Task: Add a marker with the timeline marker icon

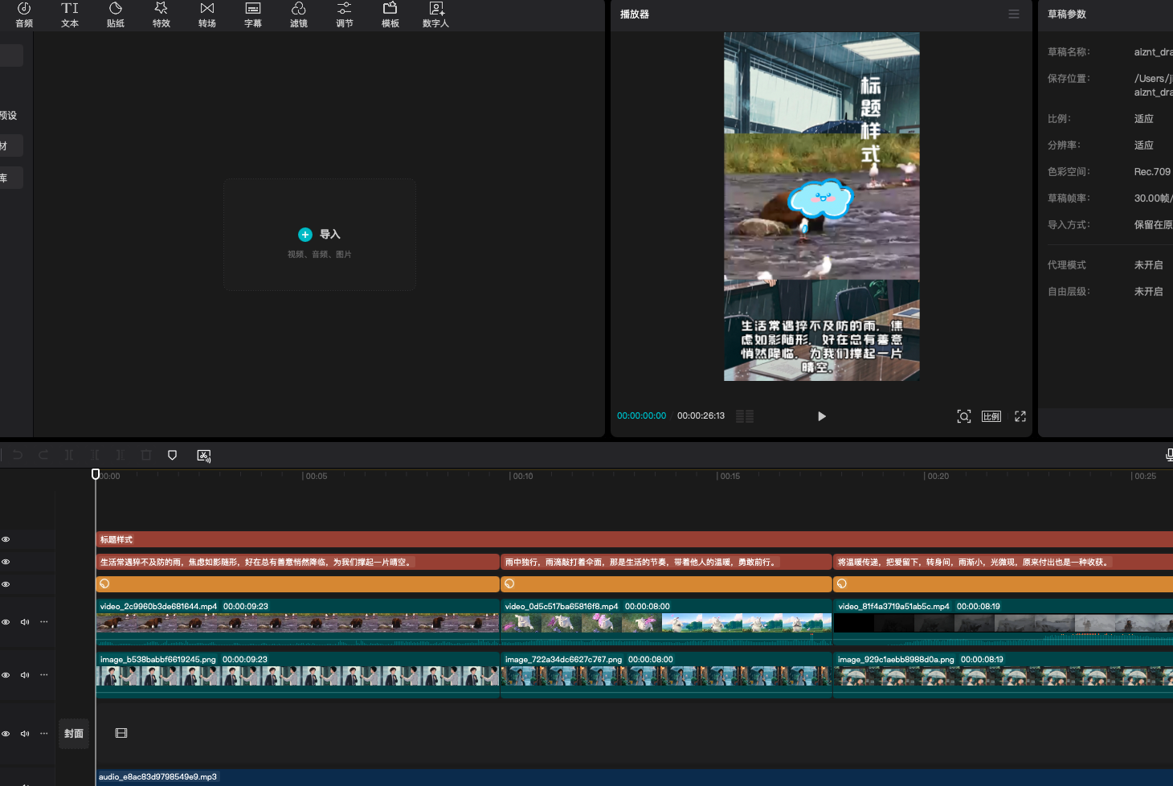Action: pyautogui.click(x=172, y=456)
